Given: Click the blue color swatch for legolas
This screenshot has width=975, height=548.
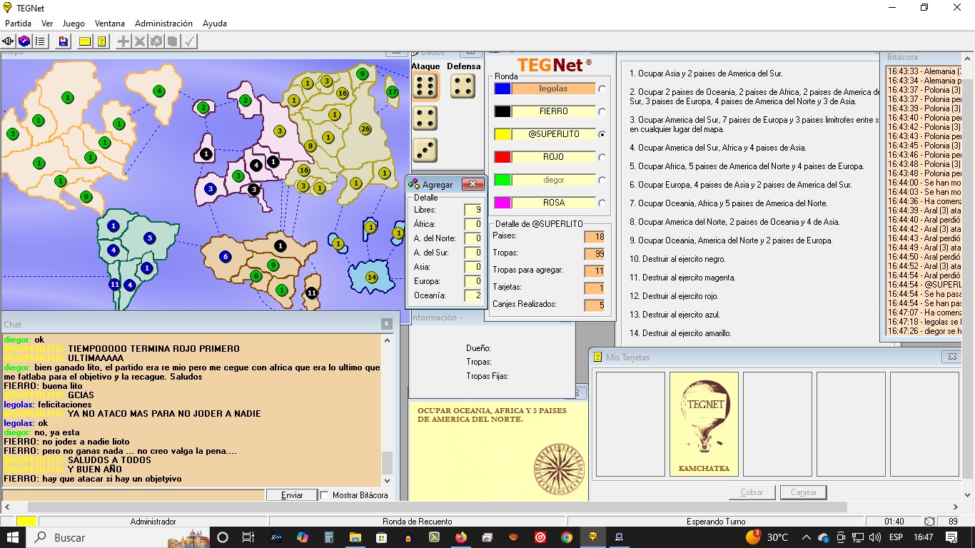Looking at the screenshot, I should [x=502, y=89].
